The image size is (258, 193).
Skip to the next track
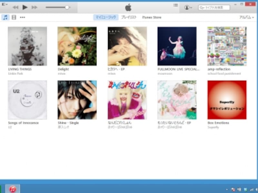pos(35,7)
